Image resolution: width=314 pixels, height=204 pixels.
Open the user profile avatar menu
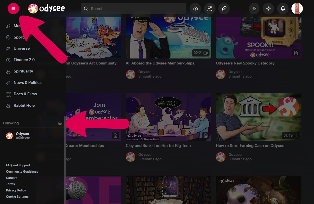297,9
